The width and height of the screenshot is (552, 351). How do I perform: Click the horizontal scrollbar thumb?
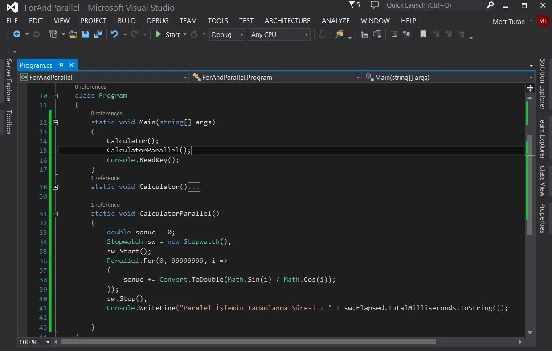pyautogui.click(x=248, y=342)
